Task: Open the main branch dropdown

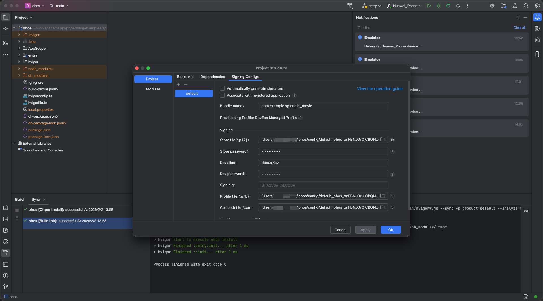Action: (59, 6)
